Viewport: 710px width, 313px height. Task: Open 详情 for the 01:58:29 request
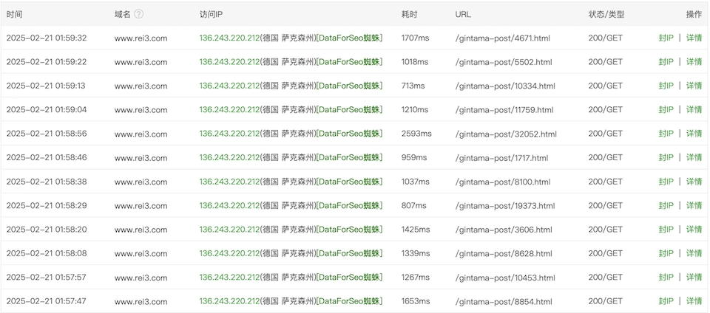pyautogui.click(x=694, y=205)
